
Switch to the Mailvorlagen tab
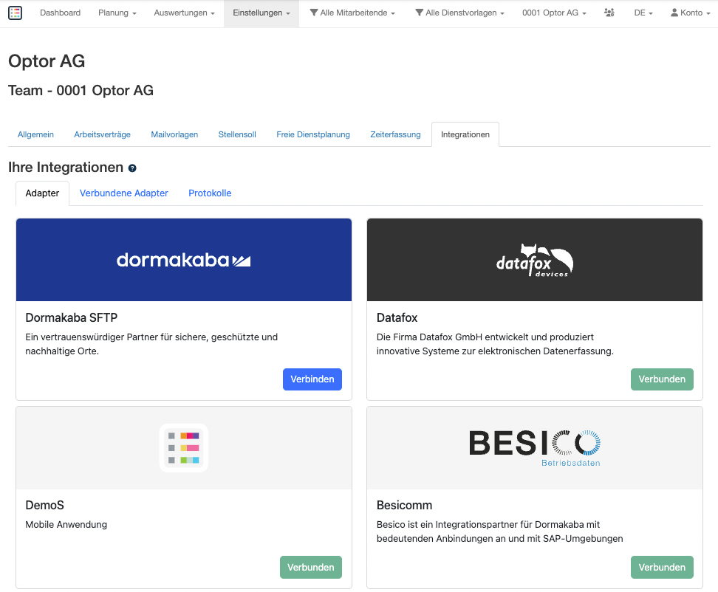pyautogui.click(x=174, y=134)
